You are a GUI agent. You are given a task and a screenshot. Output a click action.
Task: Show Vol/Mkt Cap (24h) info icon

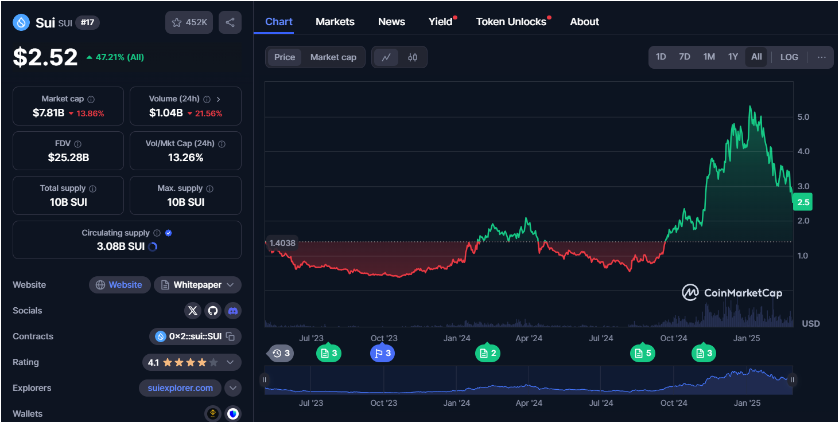click(x=222, y=144)
